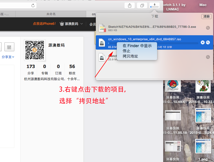Screen dimensions: 214x162
Task: Open the 源澳数码 profile name
Action: point(57,45)
